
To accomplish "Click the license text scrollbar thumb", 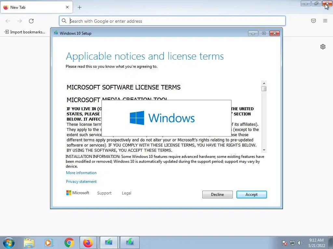I will [x=264, y=89].
